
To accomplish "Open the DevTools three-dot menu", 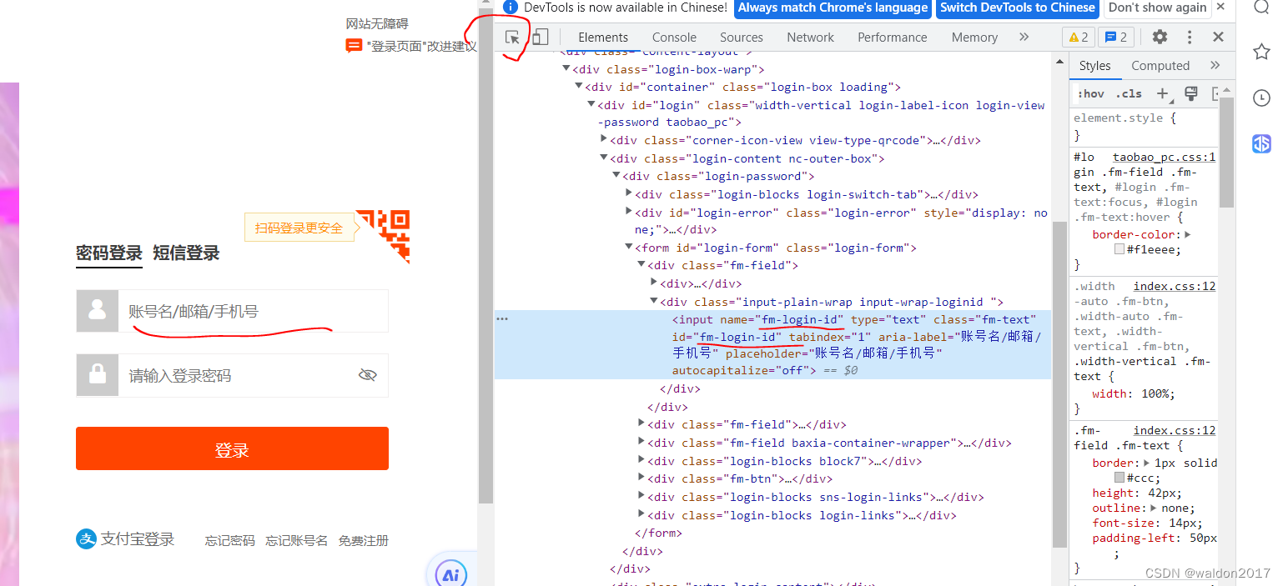I will click(1190, 37).
